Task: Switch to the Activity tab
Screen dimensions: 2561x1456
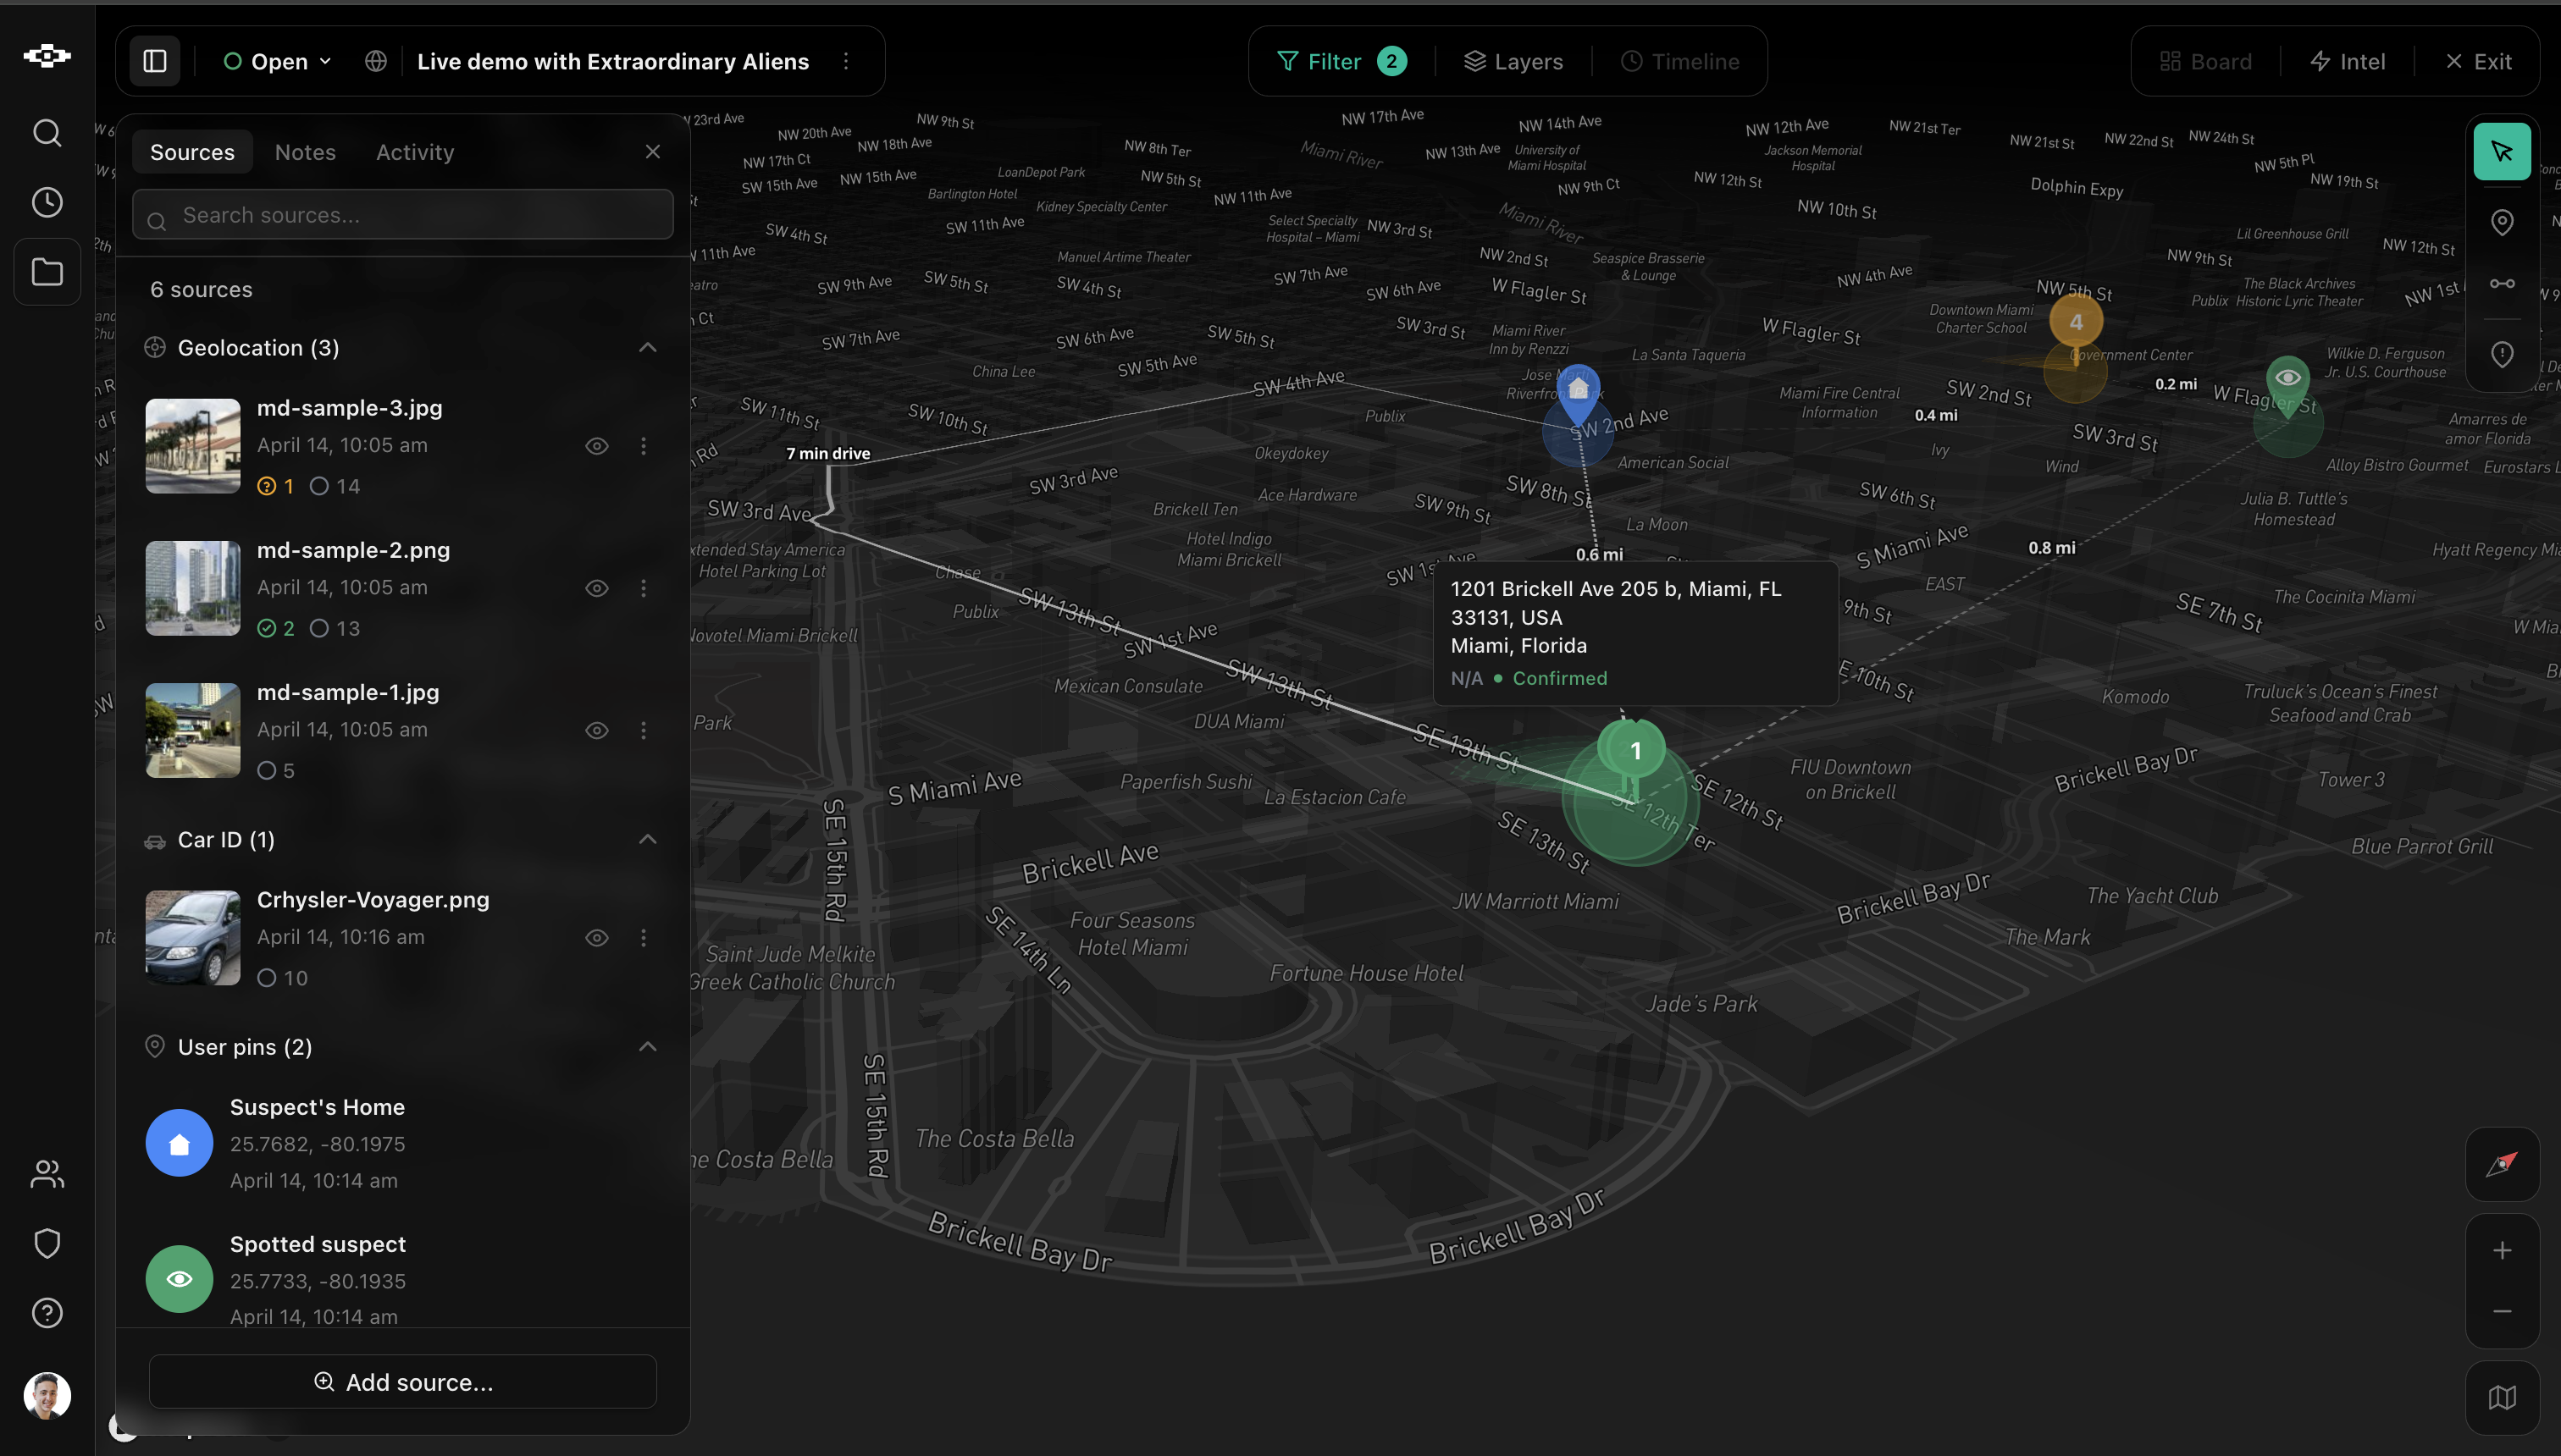Action: 415,151
